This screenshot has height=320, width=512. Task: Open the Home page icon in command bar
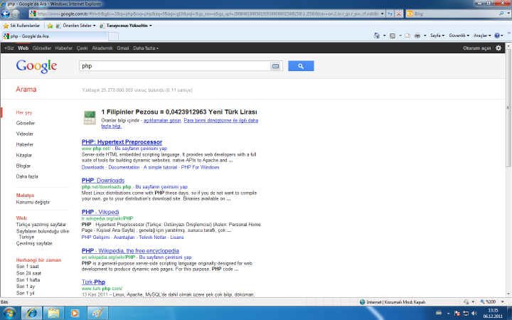(x=376, y=35)
